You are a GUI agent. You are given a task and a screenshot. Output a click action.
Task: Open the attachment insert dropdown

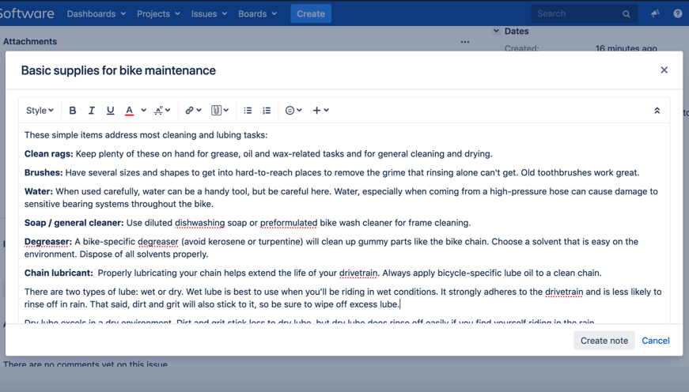[220, 111]
